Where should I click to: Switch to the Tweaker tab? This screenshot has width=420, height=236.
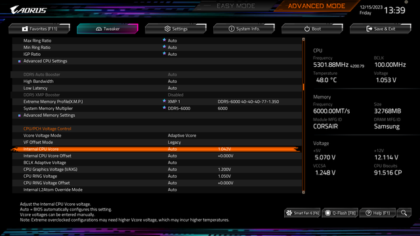pos(108,29)
